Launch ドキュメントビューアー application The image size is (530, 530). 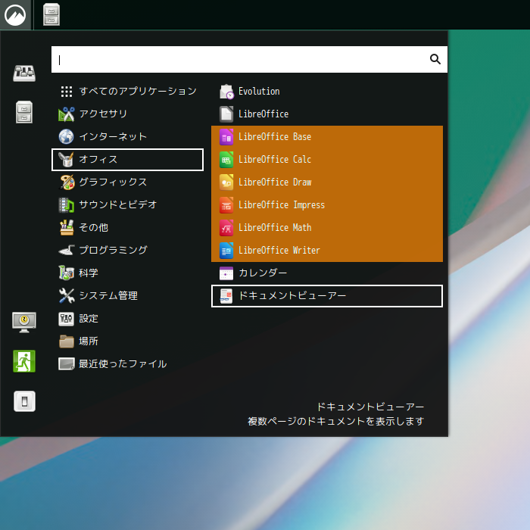click(x=327, y=296)
